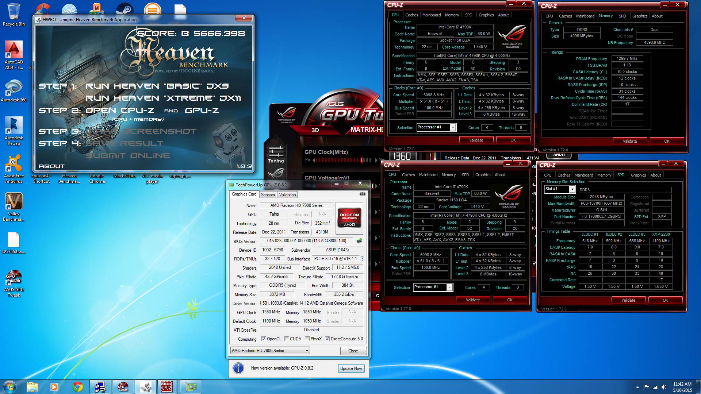701x394 pixels.
Task: Click Validate in the CPU-Z Memory window
Action: click(x=629, y=141)
